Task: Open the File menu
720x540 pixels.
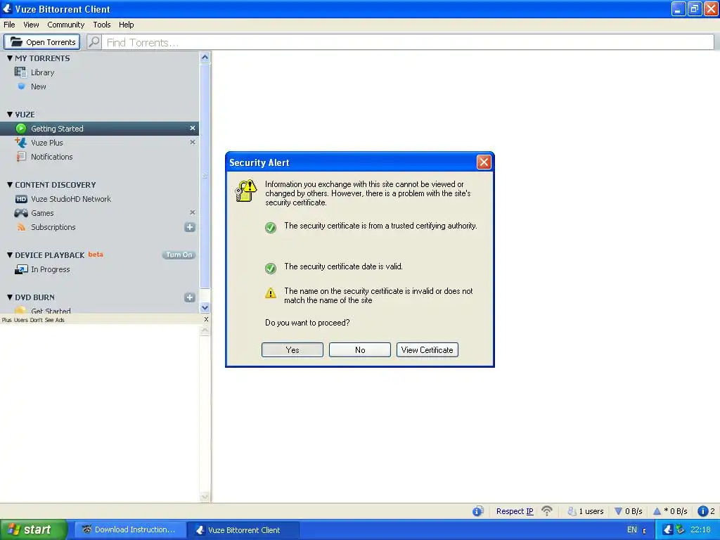Action: click(x=9, y=25)
